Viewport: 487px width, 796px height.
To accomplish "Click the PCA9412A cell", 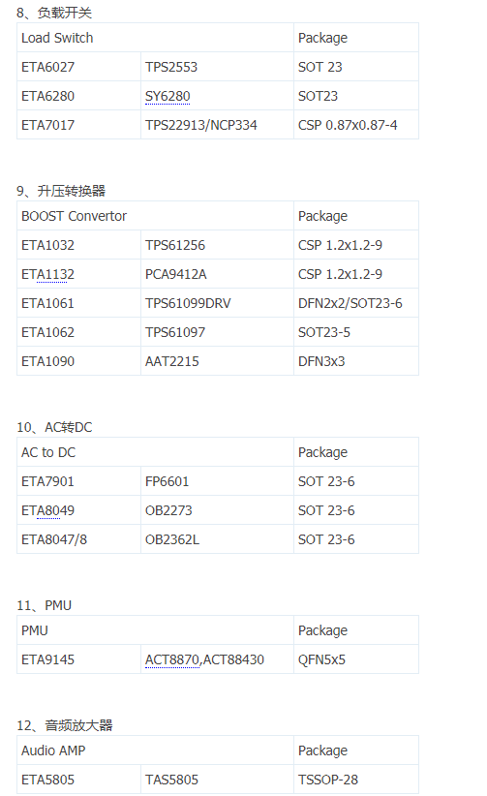I will [217, 274].
